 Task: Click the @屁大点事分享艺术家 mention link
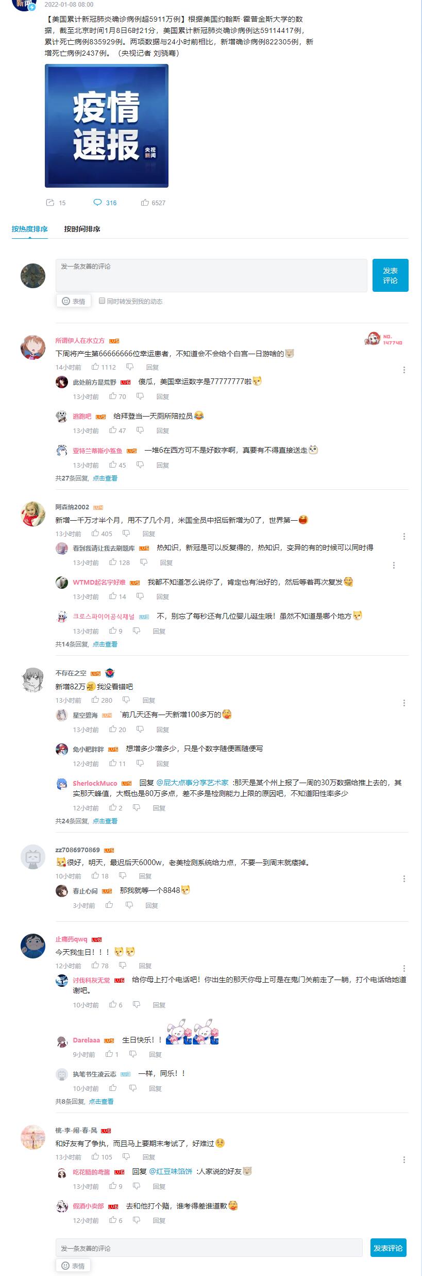(x=192, y=783)
